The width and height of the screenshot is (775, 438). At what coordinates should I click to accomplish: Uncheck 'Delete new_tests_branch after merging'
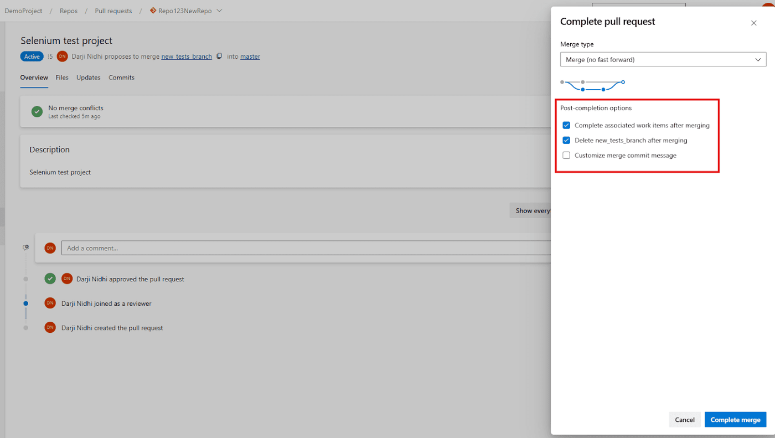click(566, 140)
